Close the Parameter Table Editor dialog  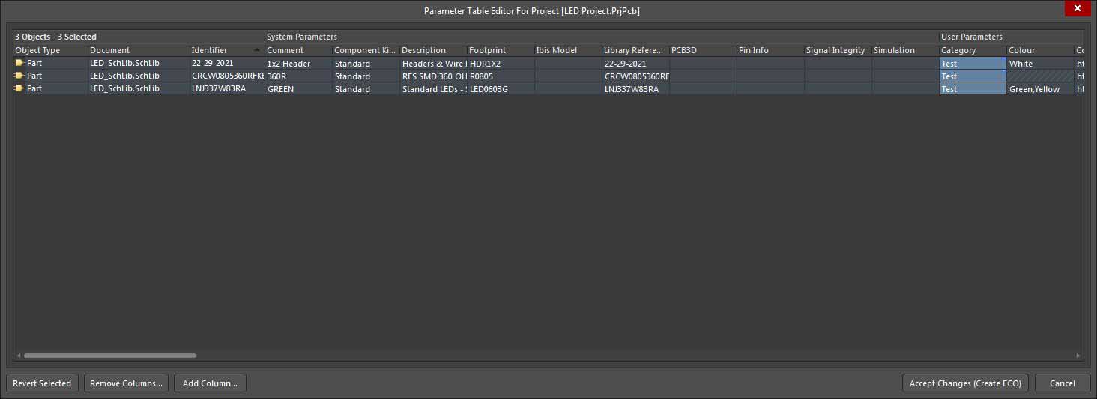(1077, 9)
